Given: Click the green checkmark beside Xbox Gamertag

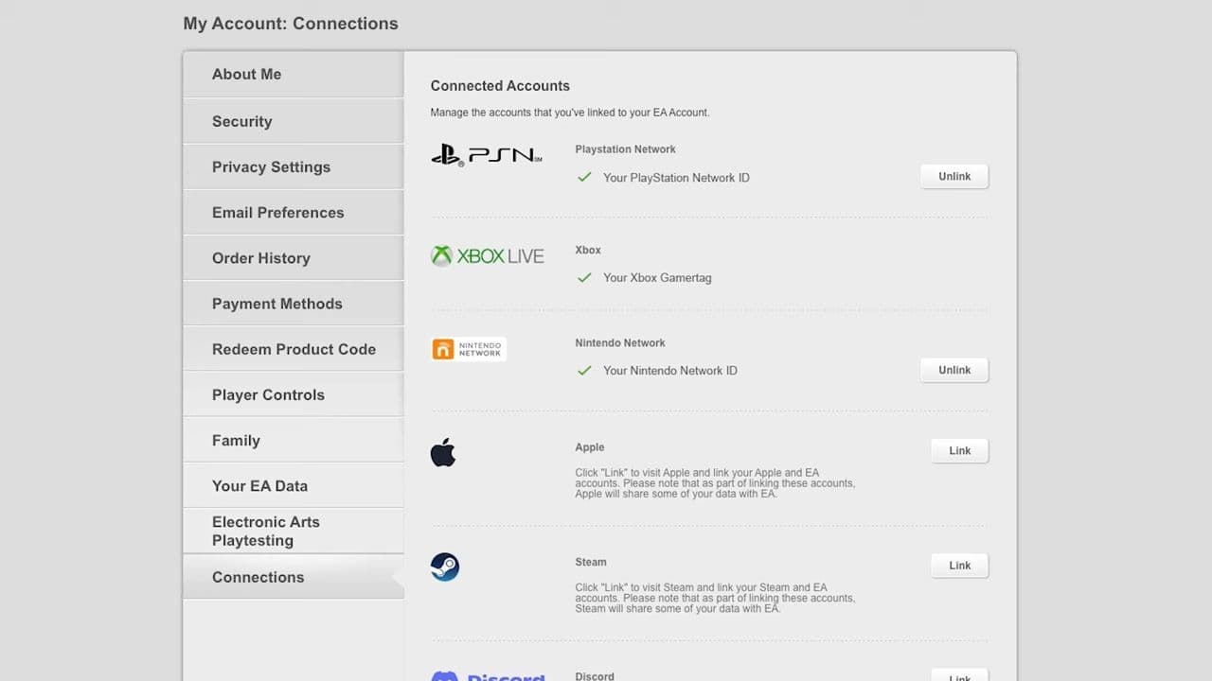Looking at the screenshot, I should coord(584,277).
